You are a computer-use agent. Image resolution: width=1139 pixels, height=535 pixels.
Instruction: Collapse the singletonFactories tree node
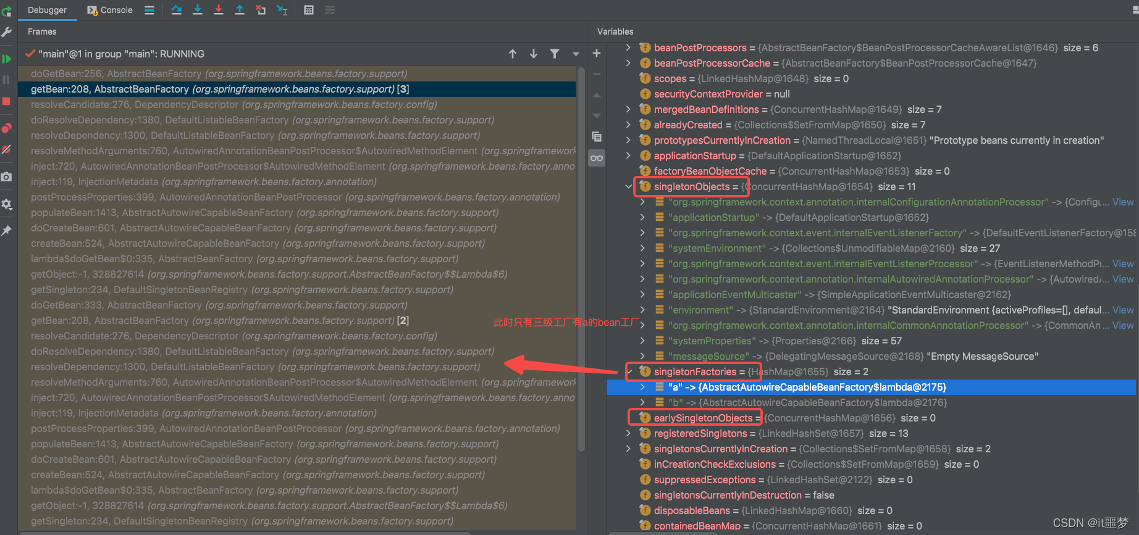coord(629,371)
